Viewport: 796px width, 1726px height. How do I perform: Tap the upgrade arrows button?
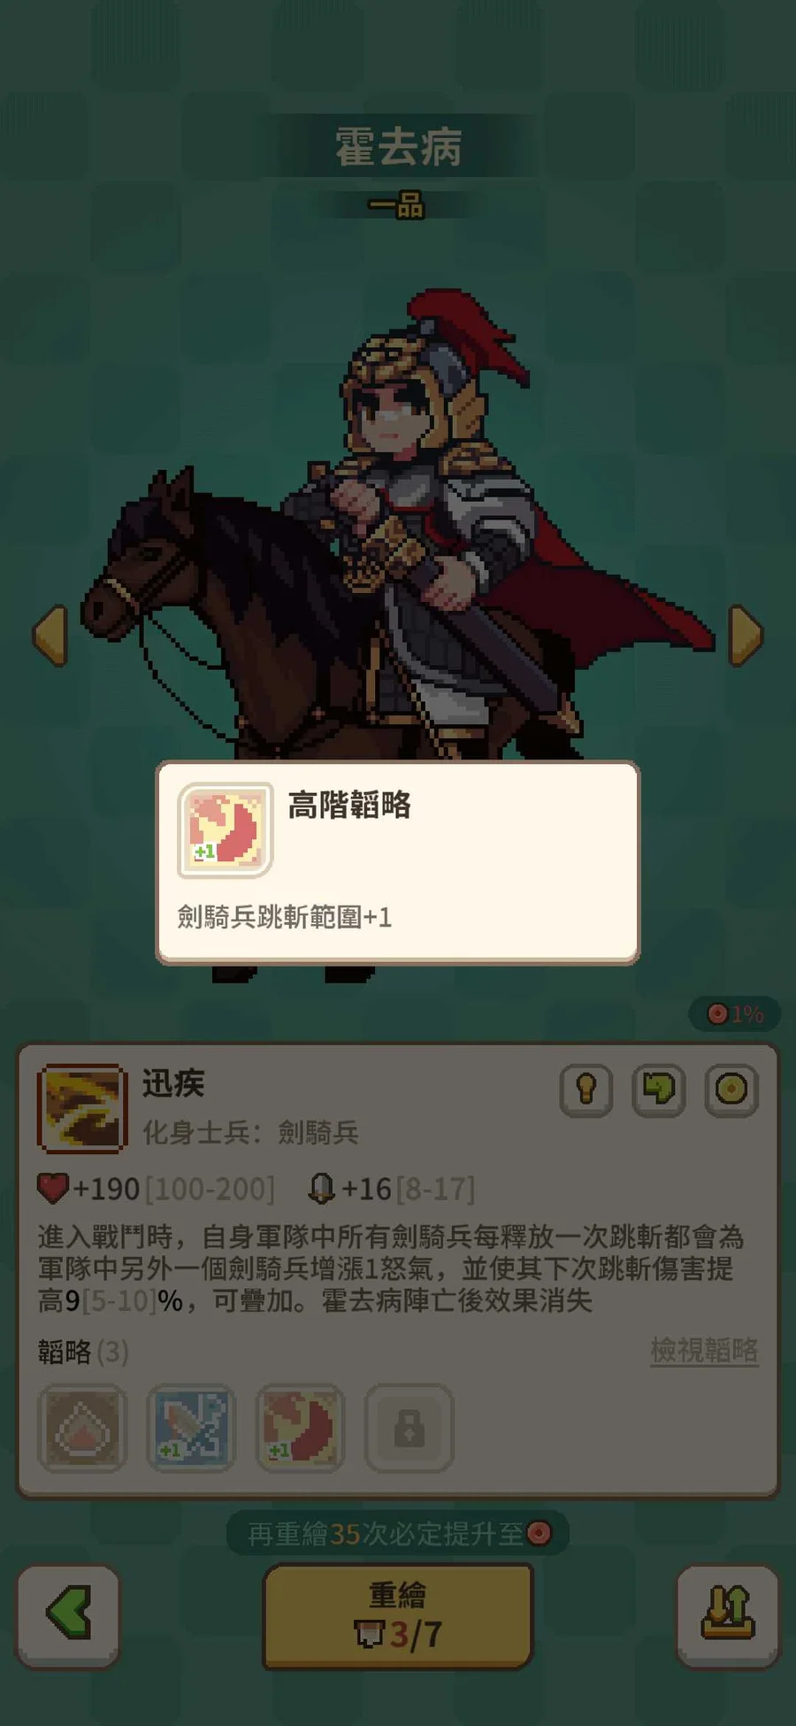tap(728, 1616)
